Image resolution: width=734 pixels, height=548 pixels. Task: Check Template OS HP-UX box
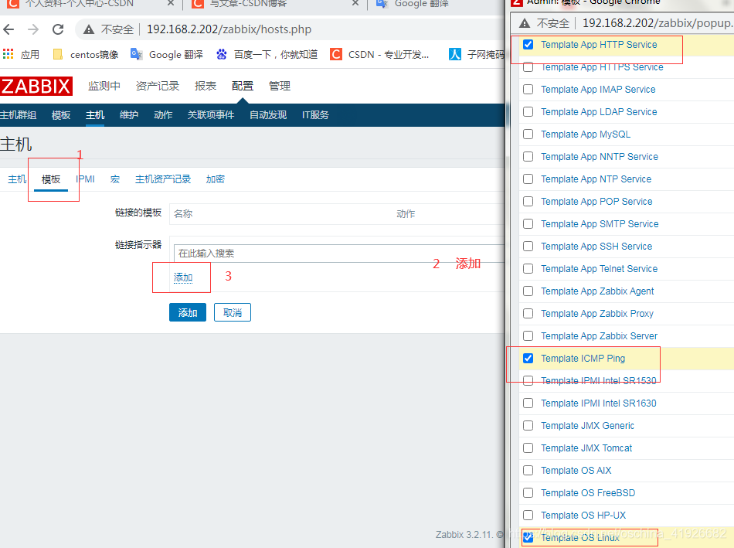tap(528, 516)
